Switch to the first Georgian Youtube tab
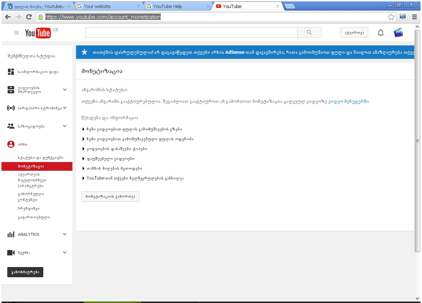 (38, 6)
